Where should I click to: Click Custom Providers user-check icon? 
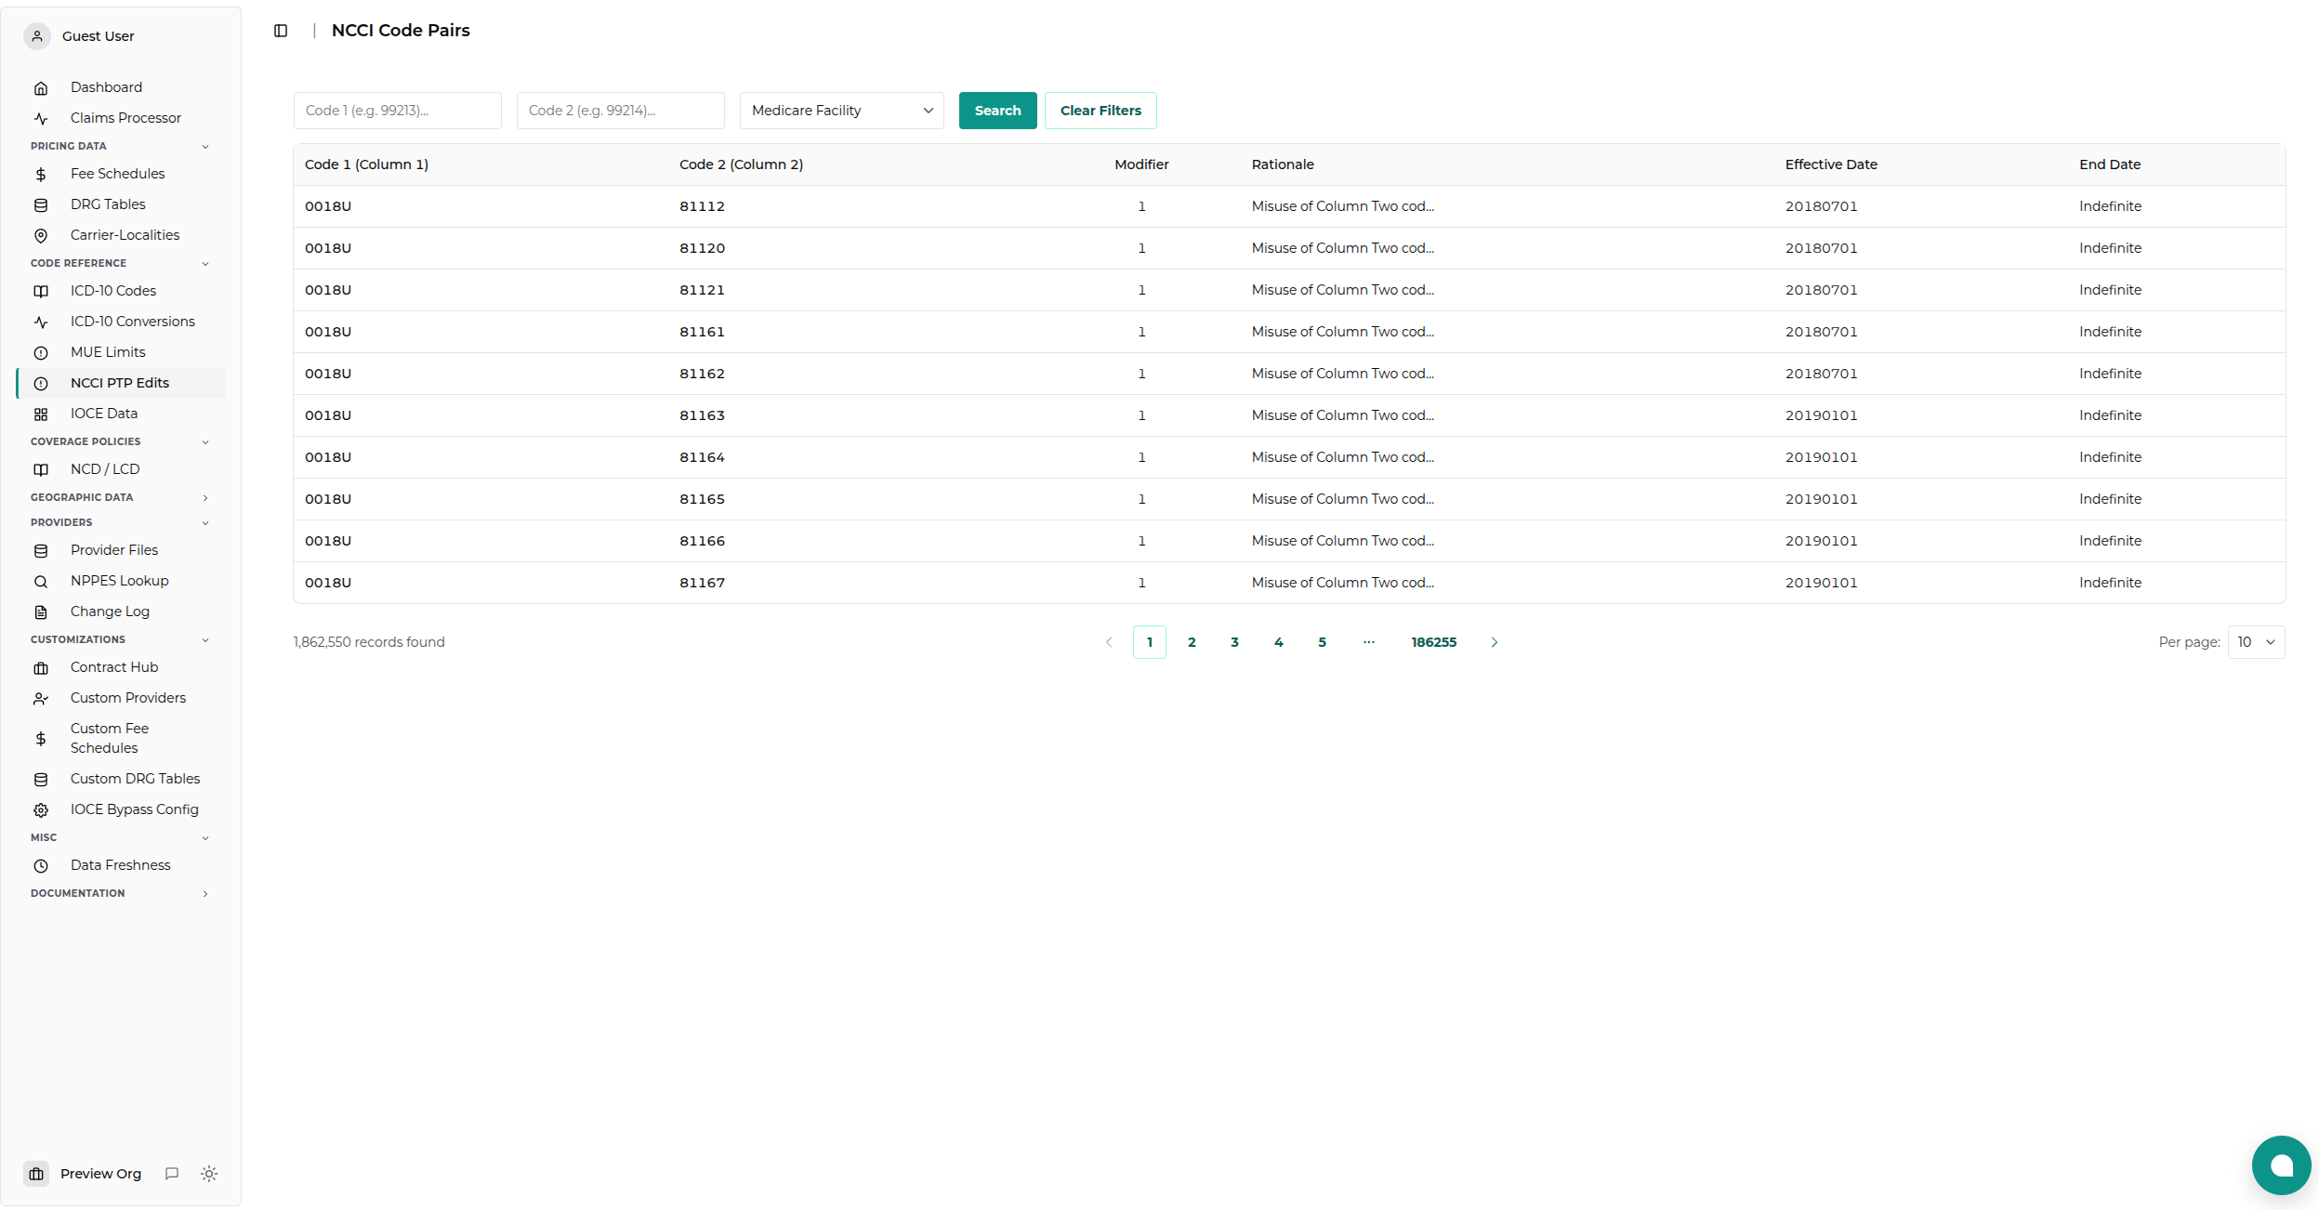point(41,699)
